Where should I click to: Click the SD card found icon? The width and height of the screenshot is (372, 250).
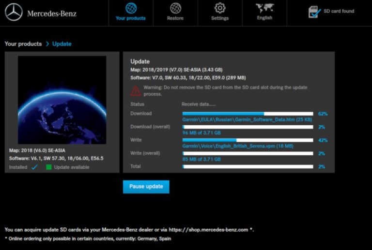315,12
